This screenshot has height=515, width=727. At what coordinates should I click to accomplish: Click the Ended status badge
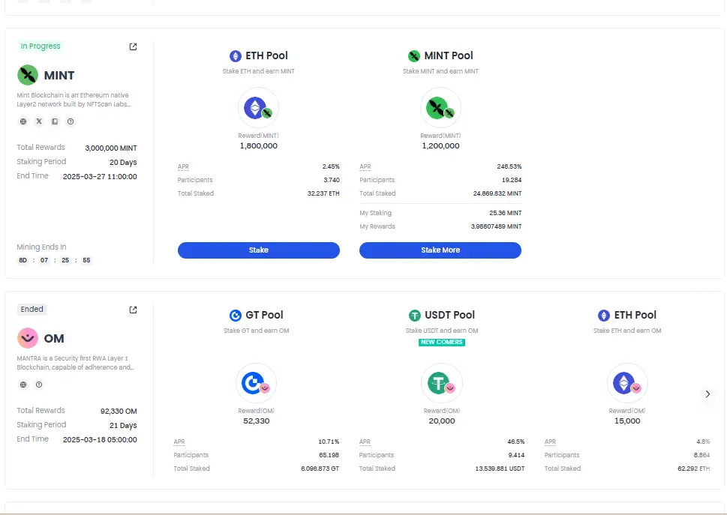coord(32,309)
